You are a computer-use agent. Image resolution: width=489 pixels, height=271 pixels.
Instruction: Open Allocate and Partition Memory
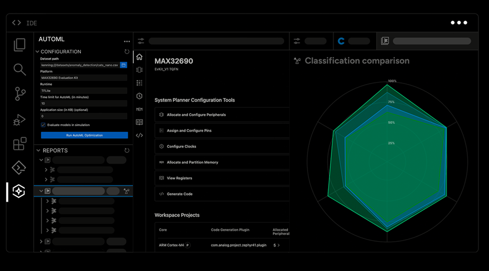222,163
